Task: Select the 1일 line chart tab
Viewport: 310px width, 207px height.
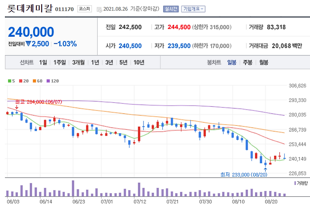Action: point(43,63)
